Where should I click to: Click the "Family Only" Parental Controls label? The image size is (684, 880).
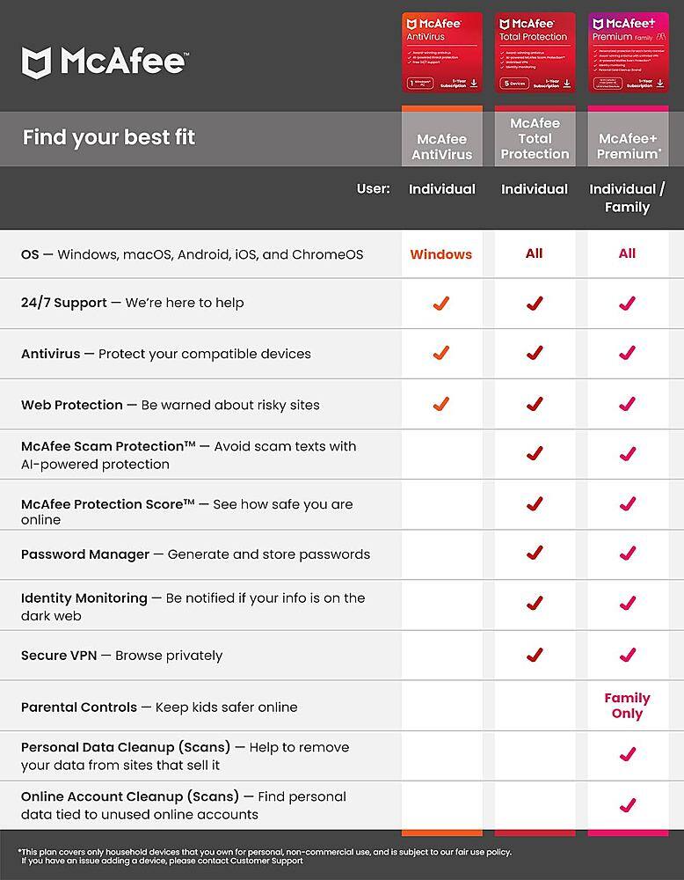(x=627, y=706)
